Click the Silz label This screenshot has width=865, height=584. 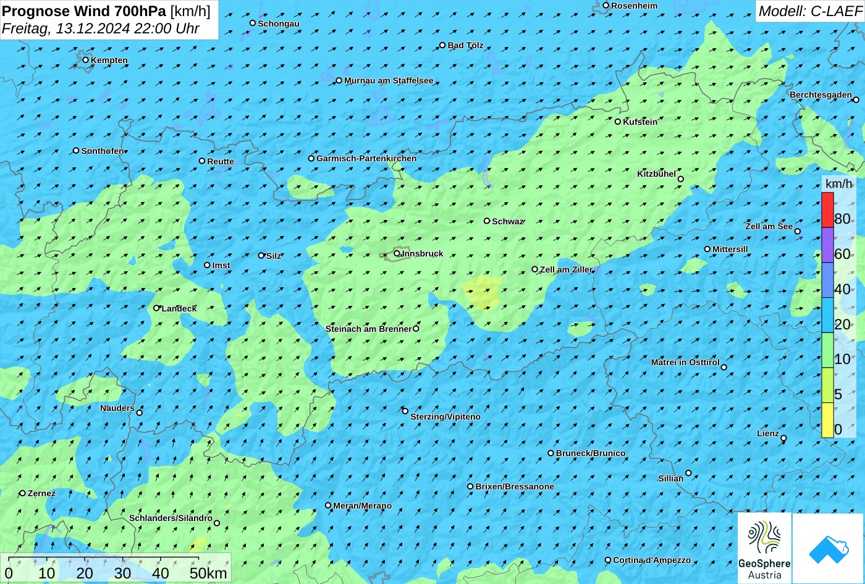274,256
